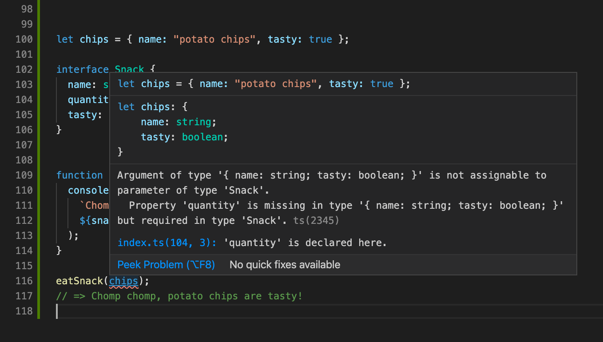Click the potato chips string on line 100
The image size is (603, 342).
[214, 39]
